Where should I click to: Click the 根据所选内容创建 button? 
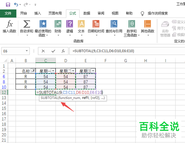(x=178, y=35)
